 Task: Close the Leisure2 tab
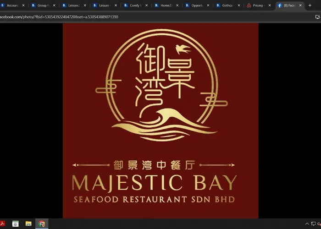[x=85, y=5]
